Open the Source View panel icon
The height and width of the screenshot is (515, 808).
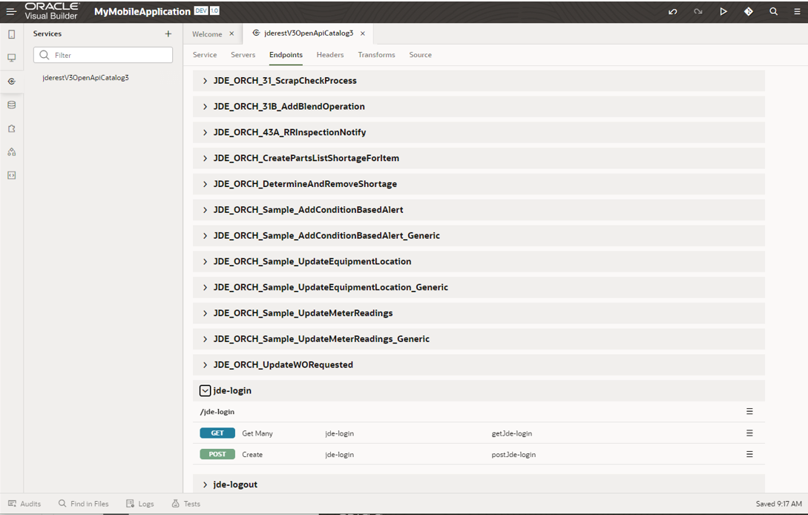coord(10,175)
